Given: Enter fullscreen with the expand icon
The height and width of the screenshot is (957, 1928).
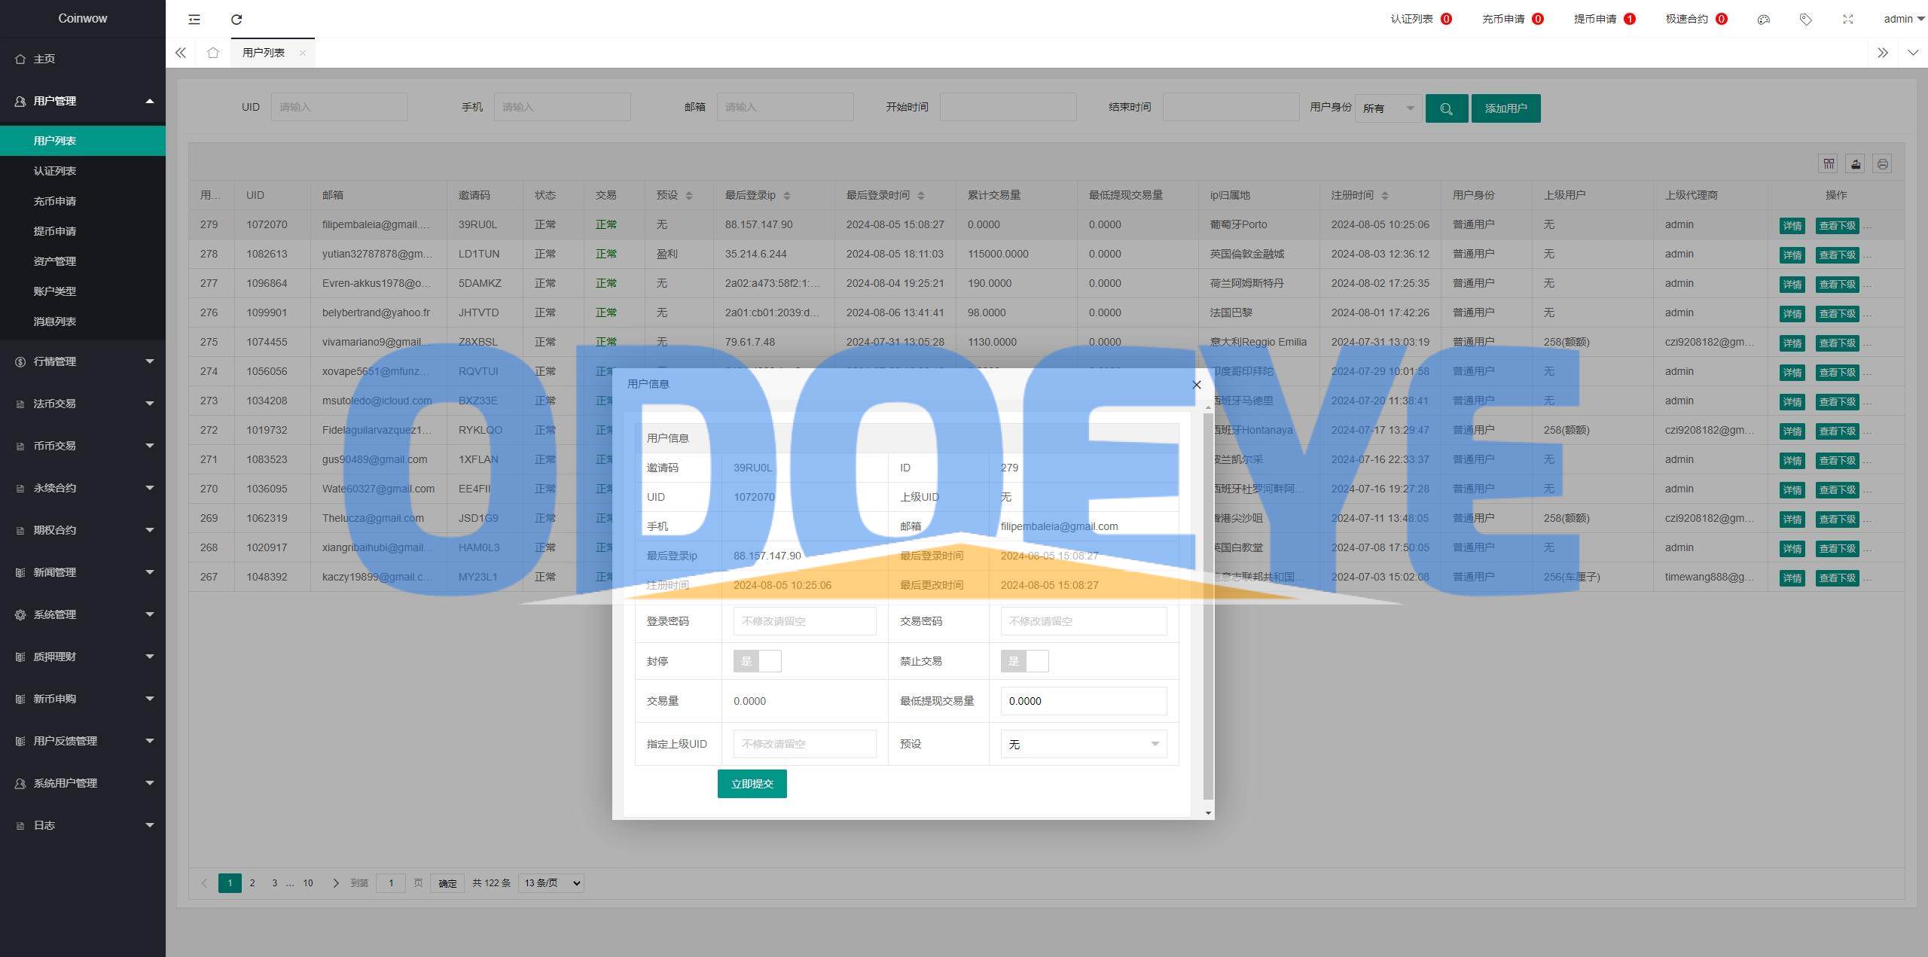Looking at the screenshot, I should click(x=1847, y=19).
